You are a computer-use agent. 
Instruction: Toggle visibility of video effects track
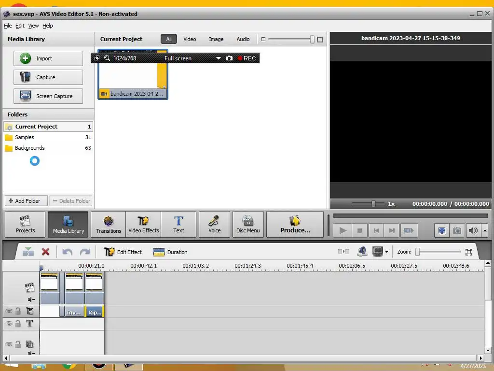click(9, 312)
